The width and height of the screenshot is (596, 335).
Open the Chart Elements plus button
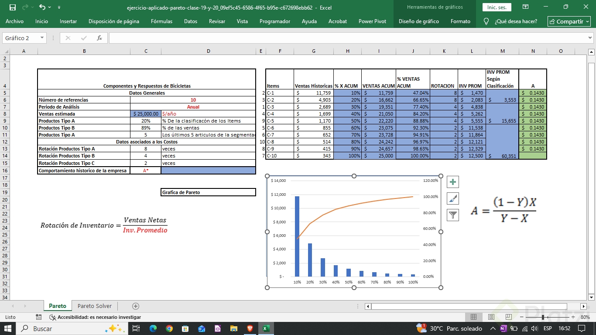pyautogui.click(x=453, y=182)
